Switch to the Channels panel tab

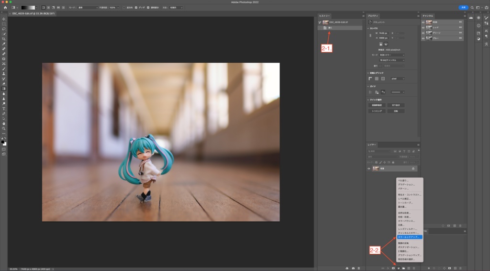tap(428, 16)
